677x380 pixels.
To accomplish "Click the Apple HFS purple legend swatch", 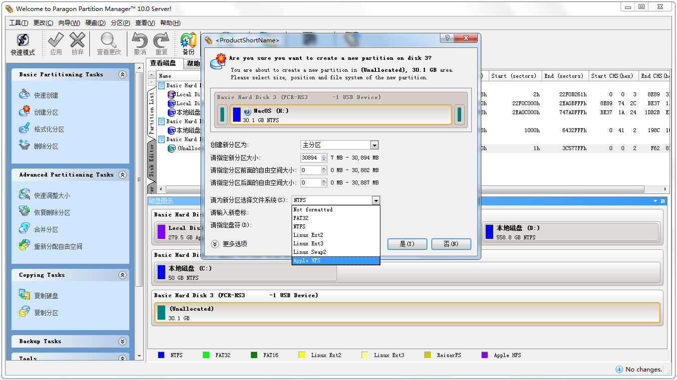I will pyautogui.click(x=485, y=355).
